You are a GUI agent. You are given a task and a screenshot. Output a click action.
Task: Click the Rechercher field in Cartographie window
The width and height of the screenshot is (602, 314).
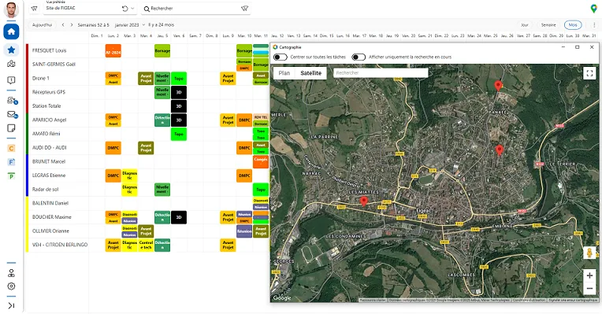[381, 73]
